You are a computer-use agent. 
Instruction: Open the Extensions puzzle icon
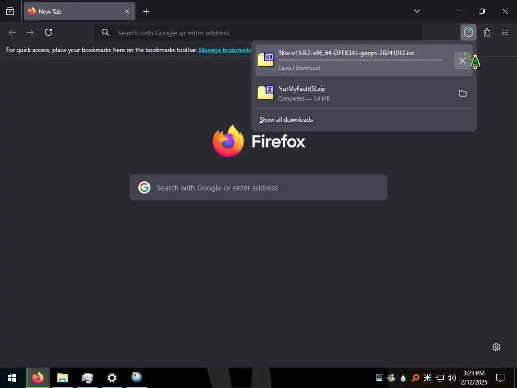487,32
